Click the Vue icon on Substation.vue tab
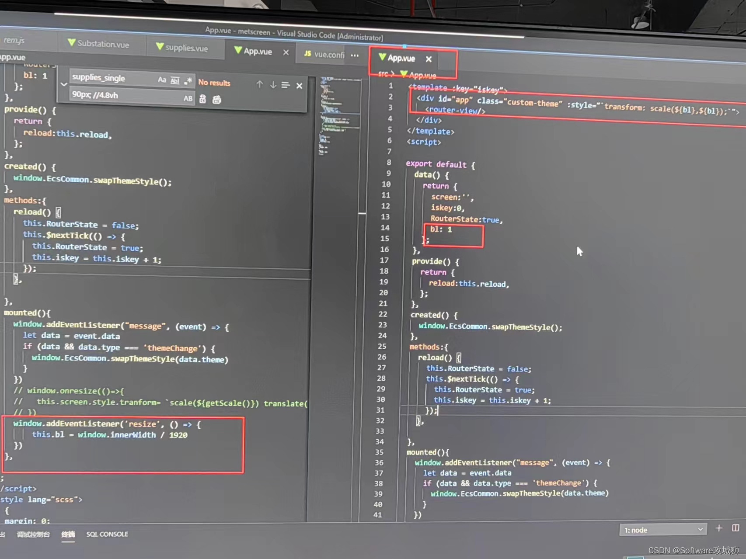Screen dimensions: 746x559 tap(72, 42)
